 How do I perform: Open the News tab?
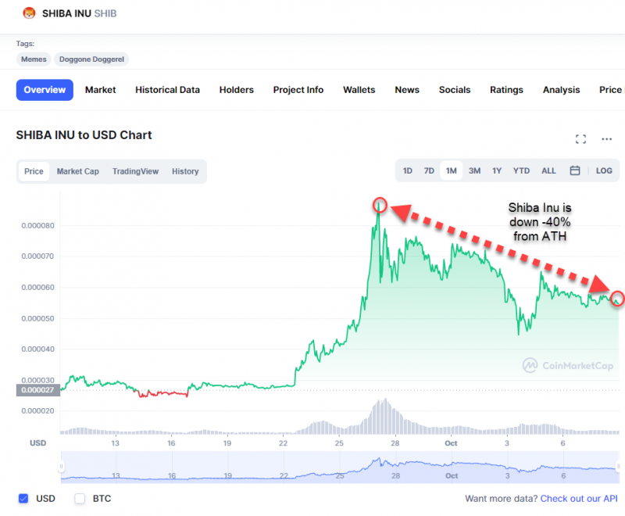(x=407, y=90)
